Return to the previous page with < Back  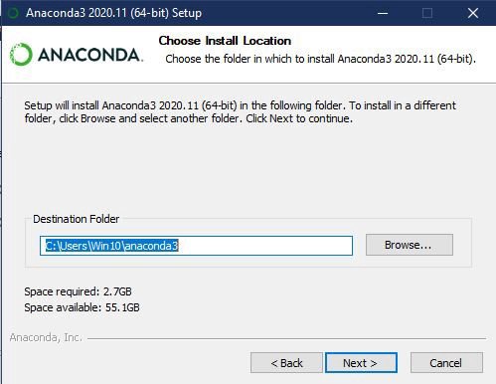(286, 363)
